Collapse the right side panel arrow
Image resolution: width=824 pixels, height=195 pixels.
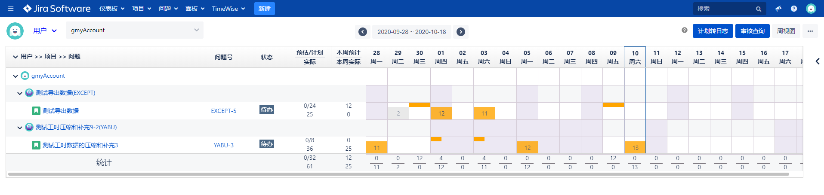pyautogui.click(x=817, y=61)
